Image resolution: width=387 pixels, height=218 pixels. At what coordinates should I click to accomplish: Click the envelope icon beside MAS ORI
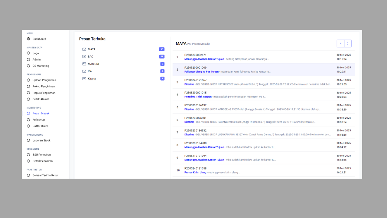point(84,64)
